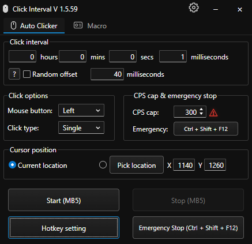Viewport: 252px width, 244px height.
Task: Open the Mouse button dropdown
Action: pyautogui.click(x=81, y=110)
